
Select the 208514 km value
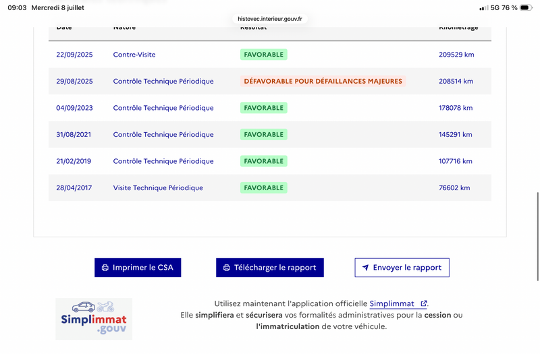pos(456,81)
